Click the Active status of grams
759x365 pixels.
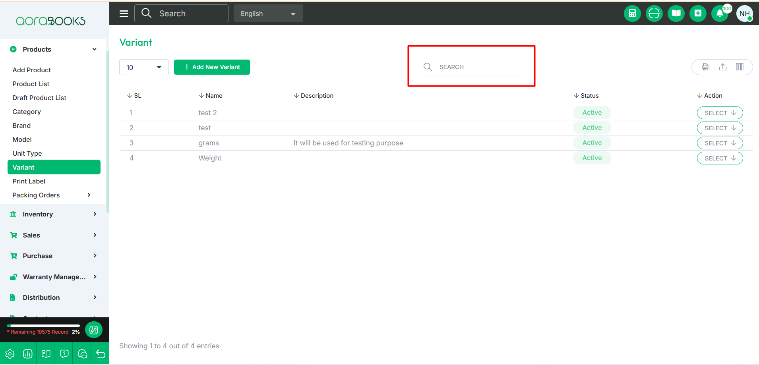(x=592, y=143)
